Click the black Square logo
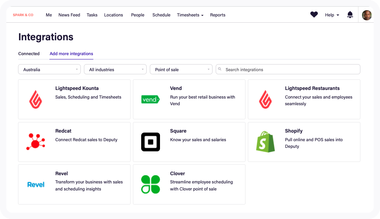The height and width of the screenshot is (219, 380). [x=151, y=142]
